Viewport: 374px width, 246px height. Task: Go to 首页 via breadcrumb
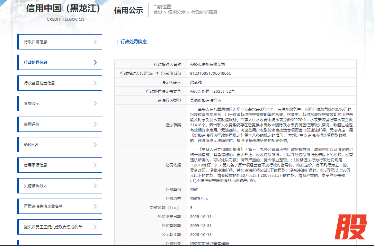(158, 12)
